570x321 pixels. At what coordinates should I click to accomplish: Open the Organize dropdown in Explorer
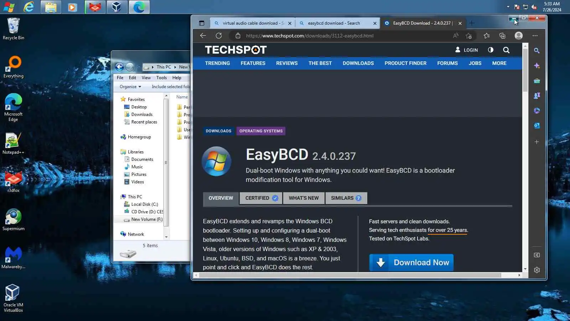130,87
